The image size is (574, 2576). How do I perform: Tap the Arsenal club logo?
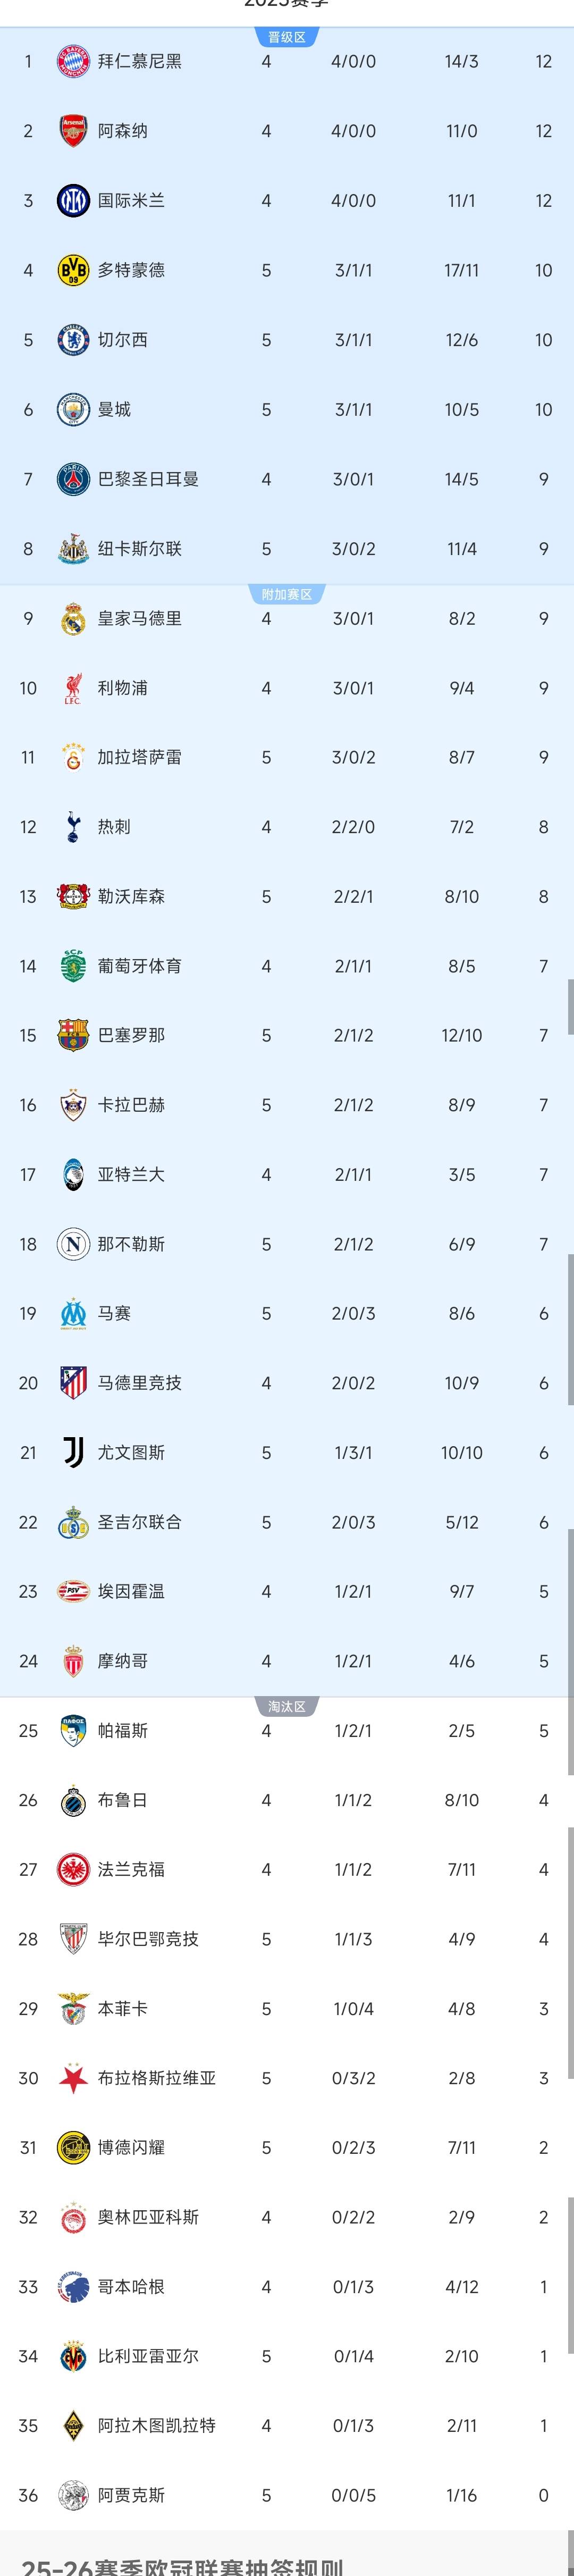coord(73,131)
